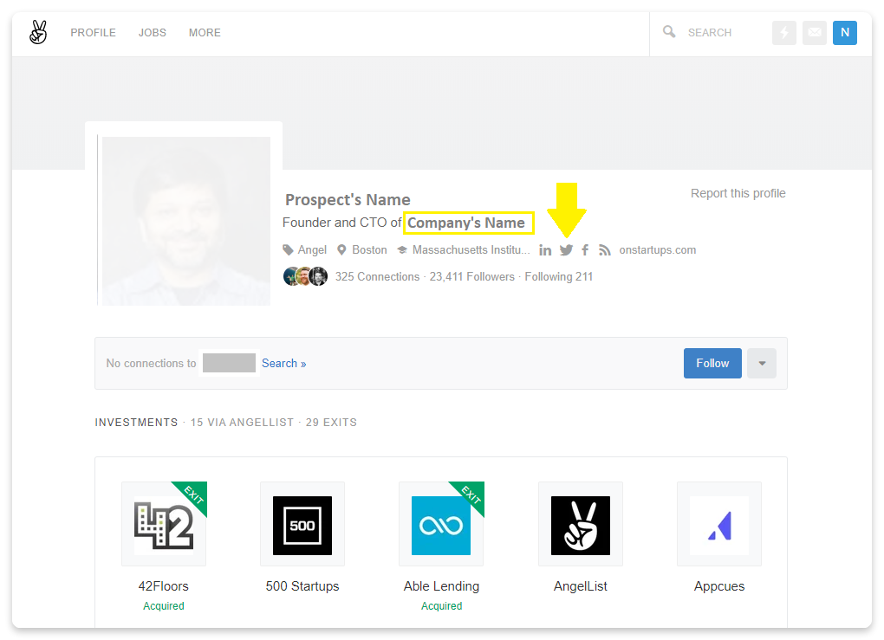Open the Able Lending logo
Viewport: 884px width, 640px height.
(x=441, y=524)
